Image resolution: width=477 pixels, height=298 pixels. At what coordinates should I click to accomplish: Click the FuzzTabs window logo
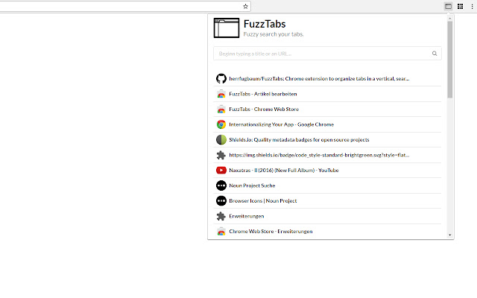[227, 28]
